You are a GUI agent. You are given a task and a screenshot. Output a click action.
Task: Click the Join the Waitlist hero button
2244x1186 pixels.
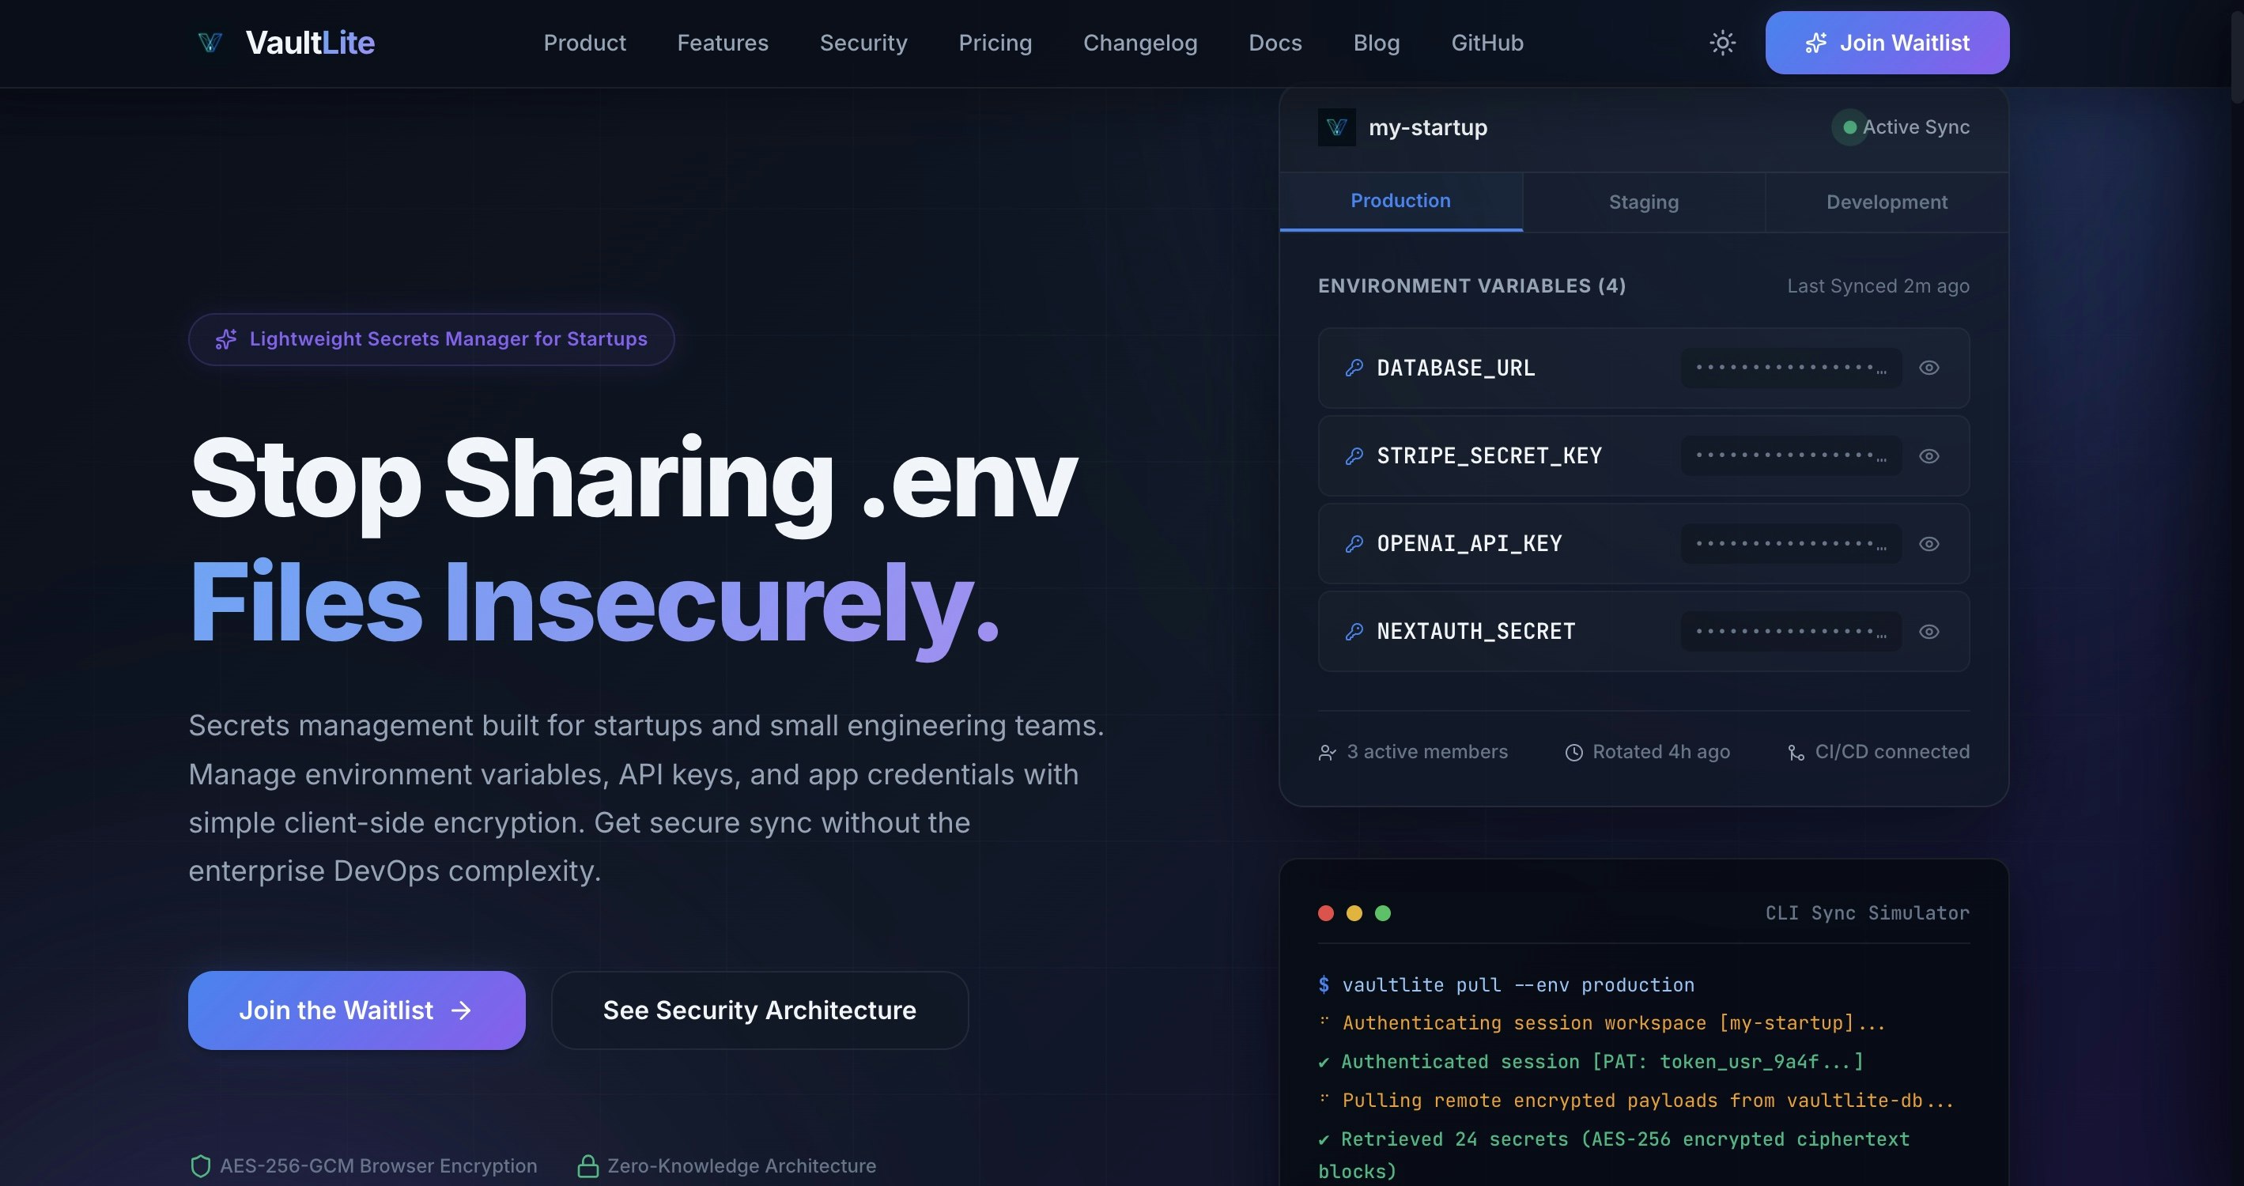tap(357, 1010)
